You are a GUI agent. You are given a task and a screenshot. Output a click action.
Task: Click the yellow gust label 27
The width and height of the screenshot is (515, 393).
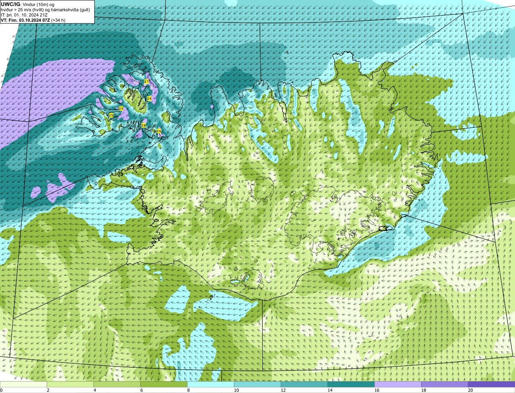[x=146, y=82]
